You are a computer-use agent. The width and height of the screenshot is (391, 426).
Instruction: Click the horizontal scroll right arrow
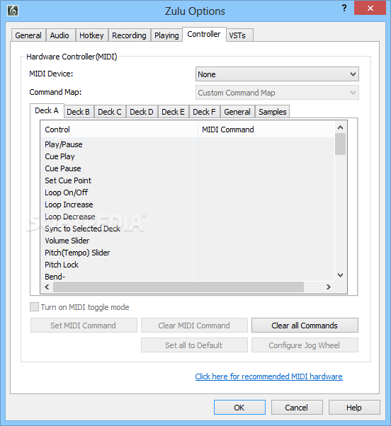[329, 287]
